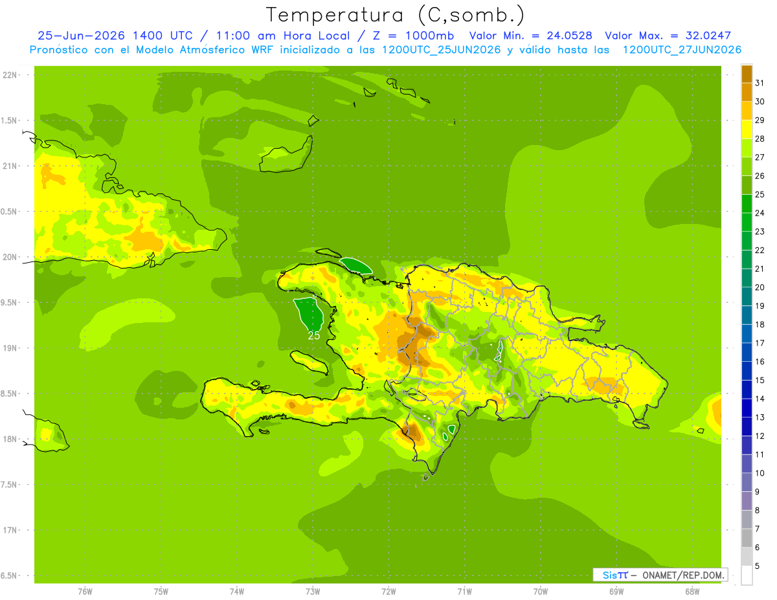Click the white "25" contour label on the map

pos(314,335)
